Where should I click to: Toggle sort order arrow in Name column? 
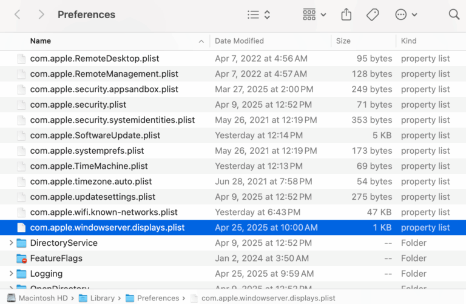point(201,41)
